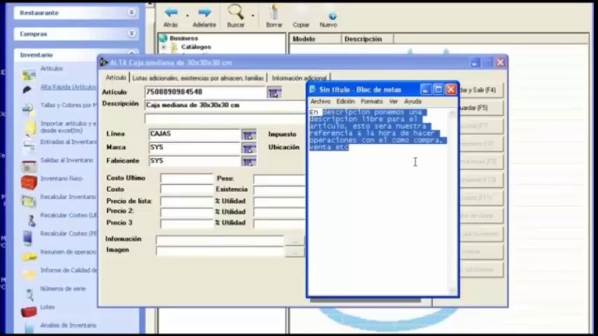
Task: Click the Adelante forward arrow icon
Action: pos(204,13)
